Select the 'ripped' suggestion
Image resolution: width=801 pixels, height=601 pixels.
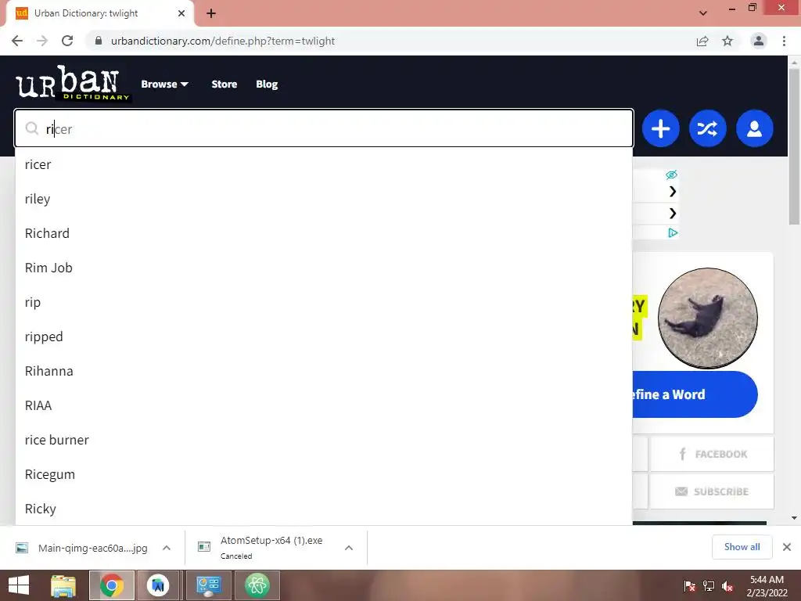[x=324, y=336]
